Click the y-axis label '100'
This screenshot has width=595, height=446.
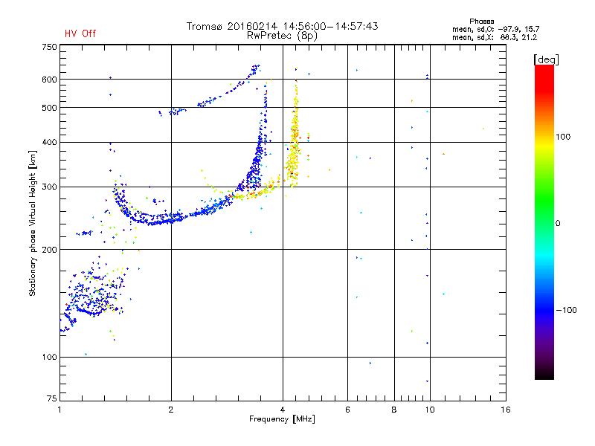click(49, 358)
